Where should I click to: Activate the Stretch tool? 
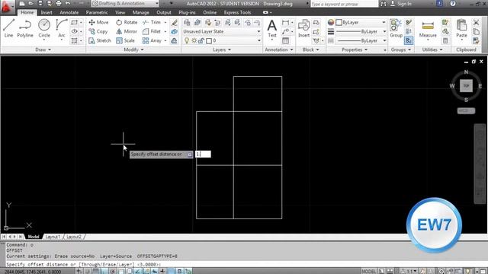[100, 40]
